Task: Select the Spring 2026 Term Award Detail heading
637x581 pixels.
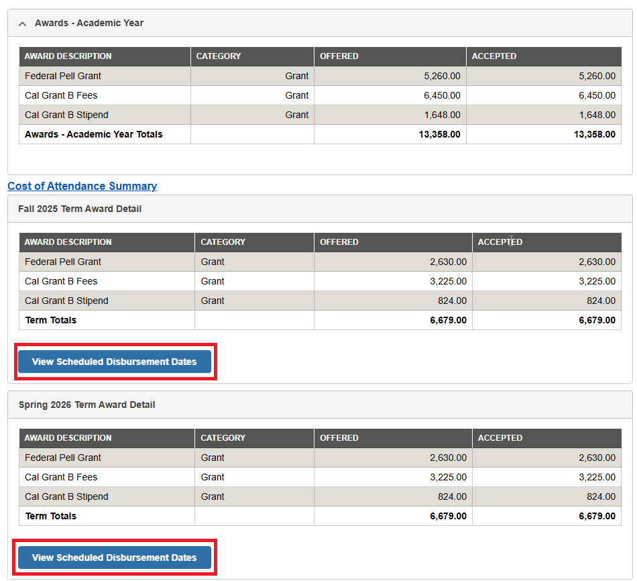Action: (x=86, y=405)
